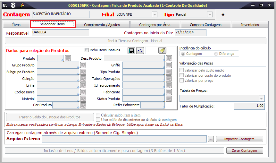Open lookup icon next to Codigo Barra field
276x163 pixels.
tap(83, 92)
